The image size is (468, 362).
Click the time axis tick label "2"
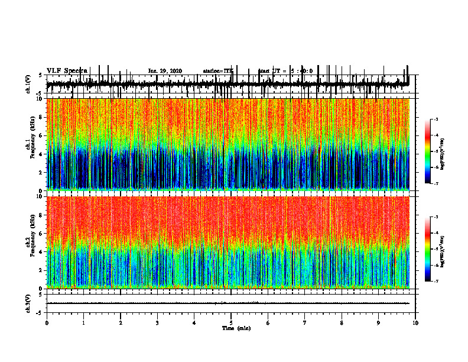[x=121, y=323]
